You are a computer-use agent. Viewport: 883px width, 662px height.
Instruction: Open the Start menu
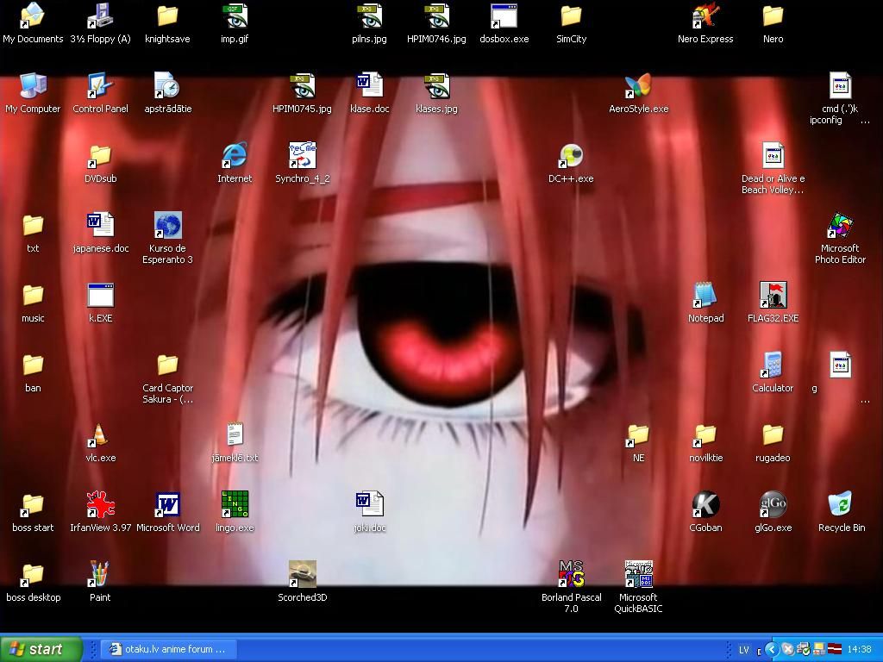[x=41, y=649]
